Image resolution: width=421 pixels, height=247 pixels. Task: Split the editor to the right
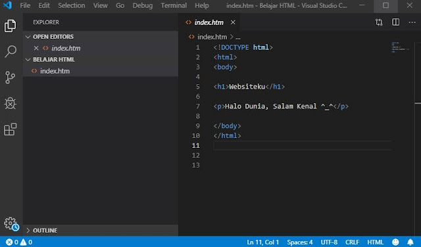tap(395, 22)
